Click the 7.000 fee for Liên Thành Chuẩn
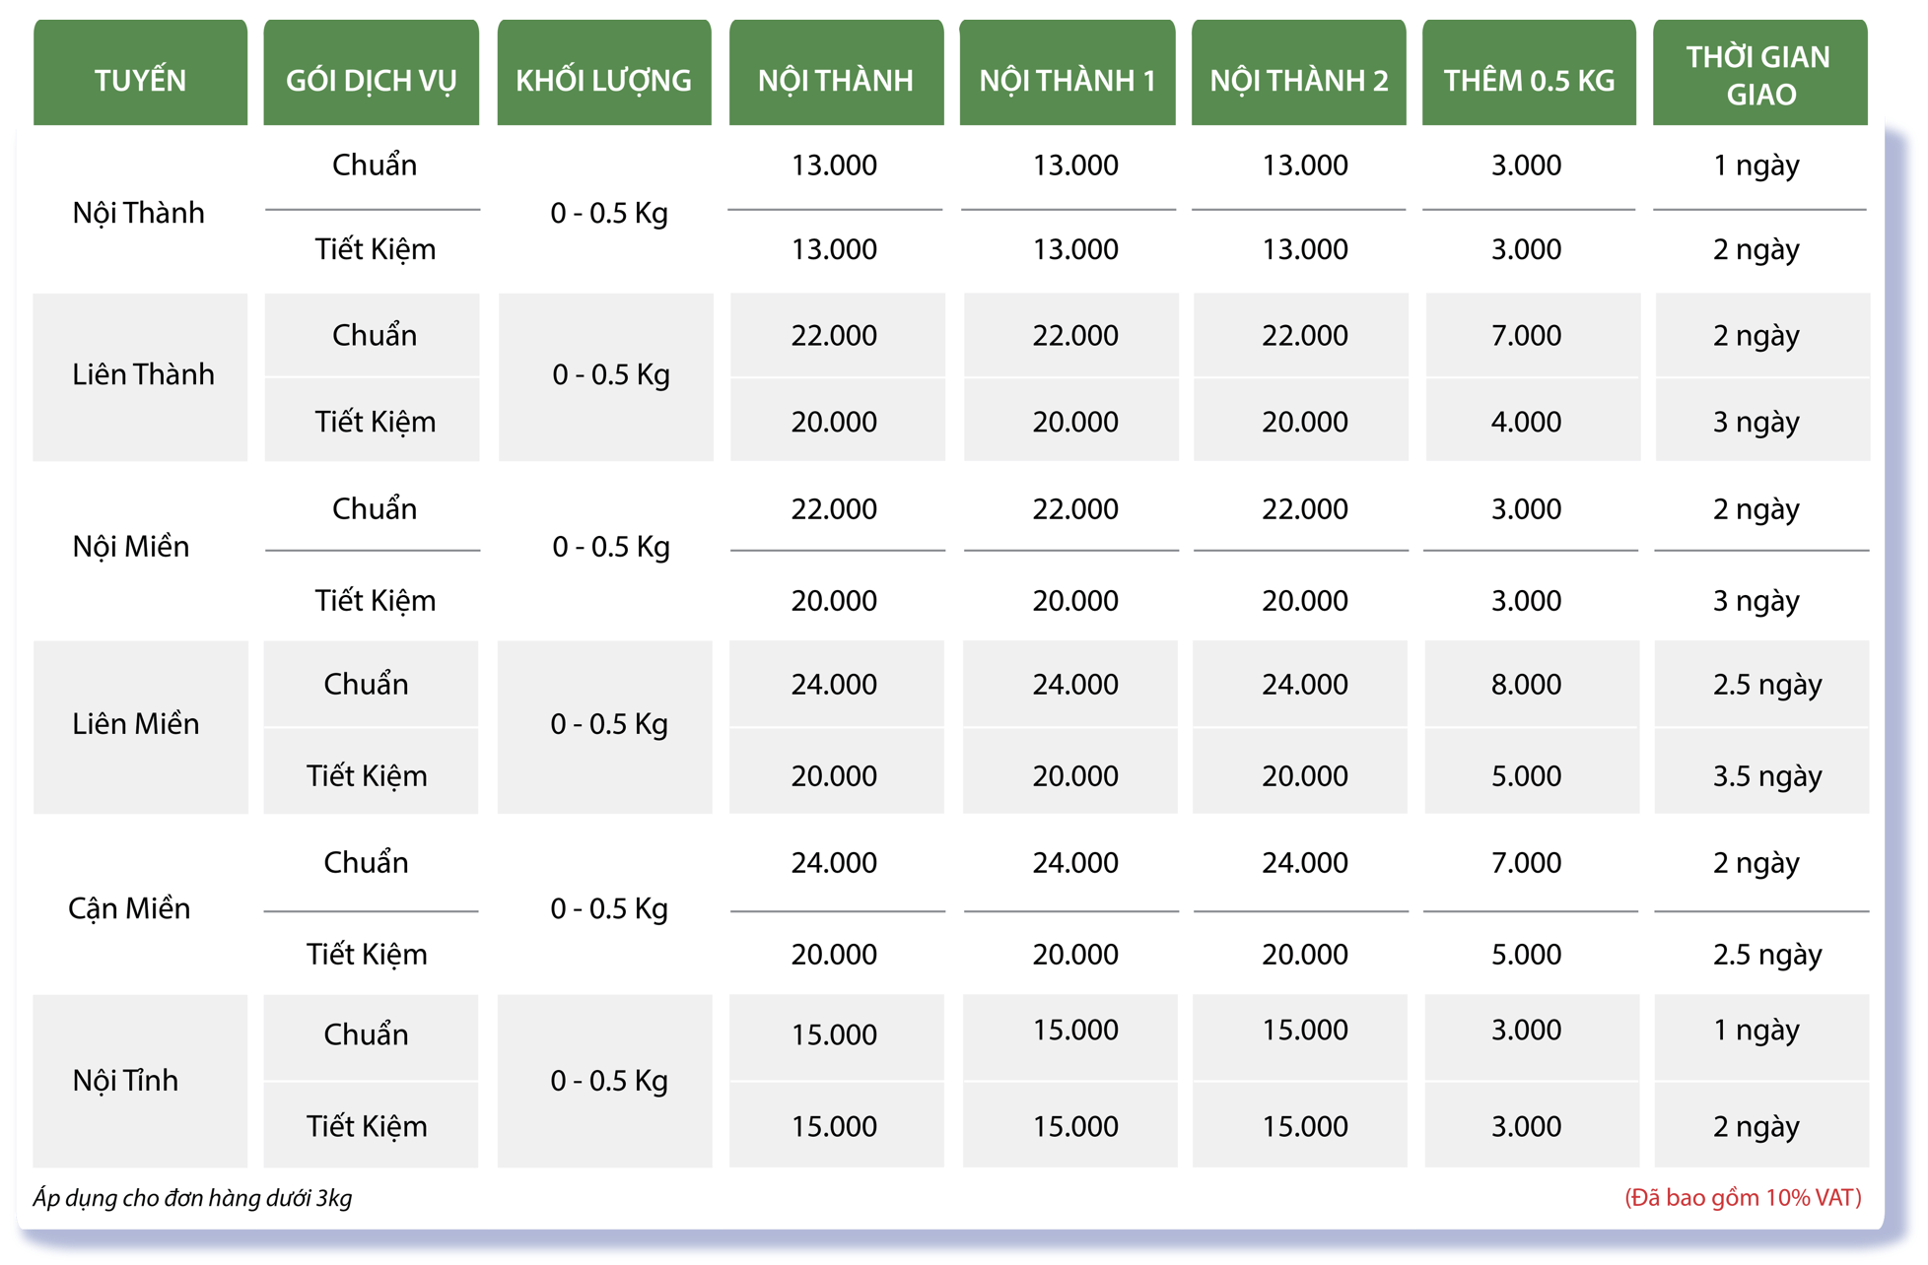This screenshot has width=1928, height=1265. 1526,336
